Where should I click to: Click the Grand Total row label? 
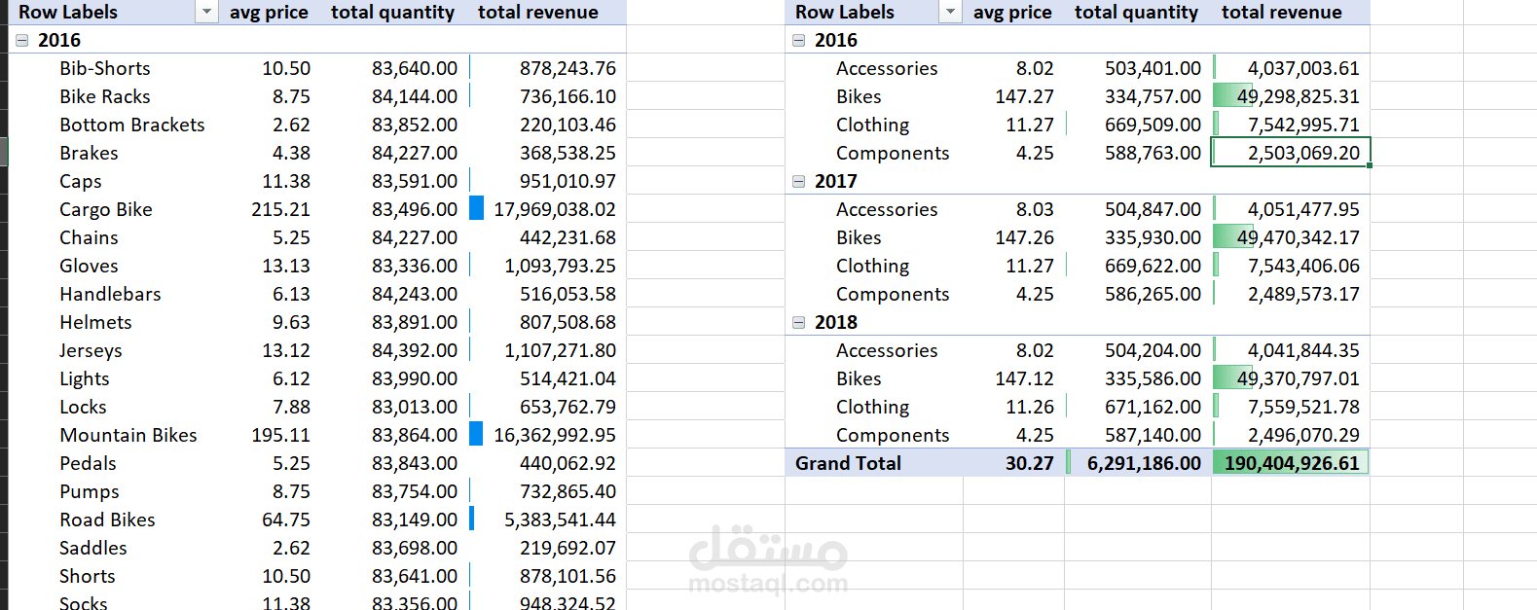[848, 464]
